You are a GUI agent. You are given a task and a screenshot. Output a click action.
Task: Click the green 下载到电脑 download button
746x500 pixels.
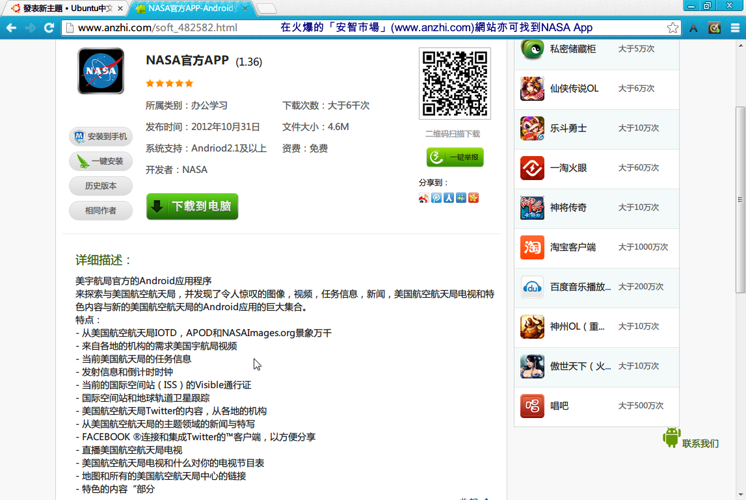pos(193,207)
